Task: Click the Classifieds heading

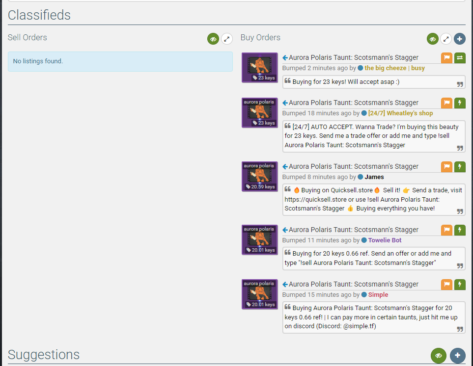Action: coord(39,15)
